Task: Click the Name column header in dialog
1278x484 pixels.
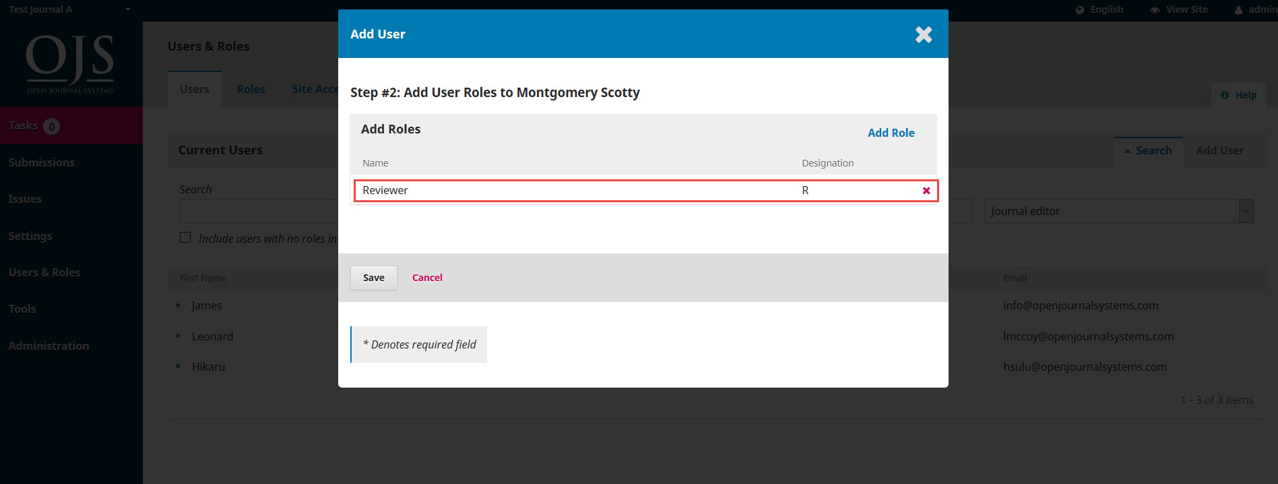Action: coord(375,163)
